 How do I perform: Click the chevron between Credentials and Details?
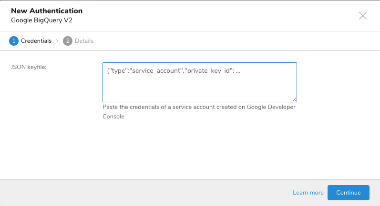[57, 41]
